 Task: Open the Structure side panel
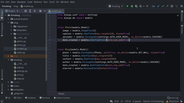[x=2, y=74]
